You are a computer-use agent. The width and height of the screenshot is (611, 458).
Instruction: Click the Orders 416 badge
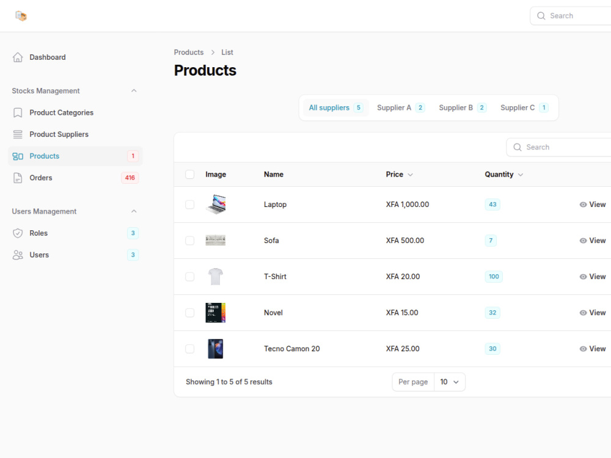pyautogui.click(x=130, y=178)
